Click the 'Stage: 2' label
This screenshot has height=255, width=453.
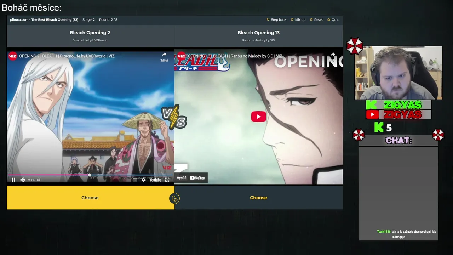88,19
